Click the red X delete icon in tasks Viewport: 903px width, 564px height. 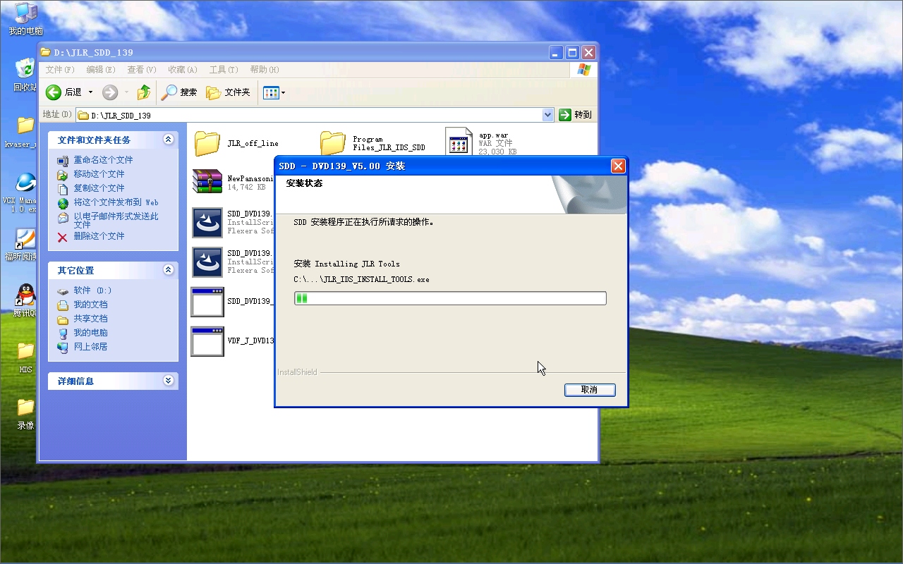pos(63,237)
